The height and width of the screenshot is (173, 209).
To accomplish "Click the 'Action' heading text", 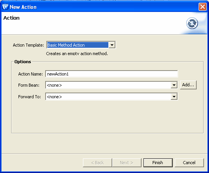I will coord(12,18).
